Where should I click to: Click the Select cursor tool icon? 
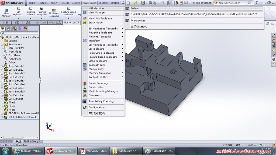(169, 3)
